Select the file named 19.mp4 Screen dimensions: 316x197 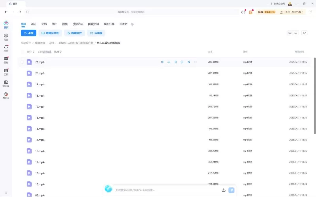40,84
